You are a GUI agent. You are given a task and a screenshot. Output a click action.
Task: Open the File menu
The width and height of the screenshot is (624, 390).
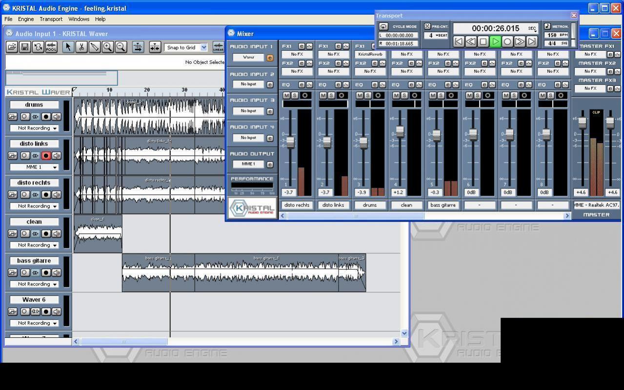pyautogui.click(x=8, y=19)
